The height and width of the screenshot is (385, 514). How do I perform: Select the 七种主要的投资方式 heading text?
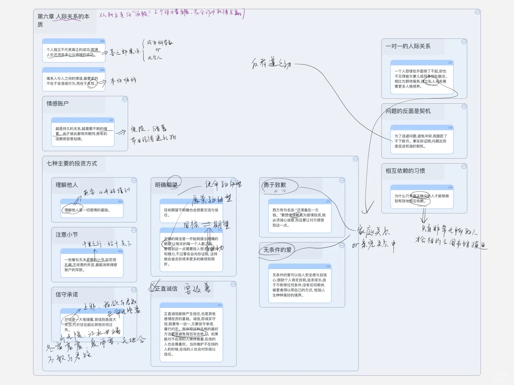[x=72, y=163]
